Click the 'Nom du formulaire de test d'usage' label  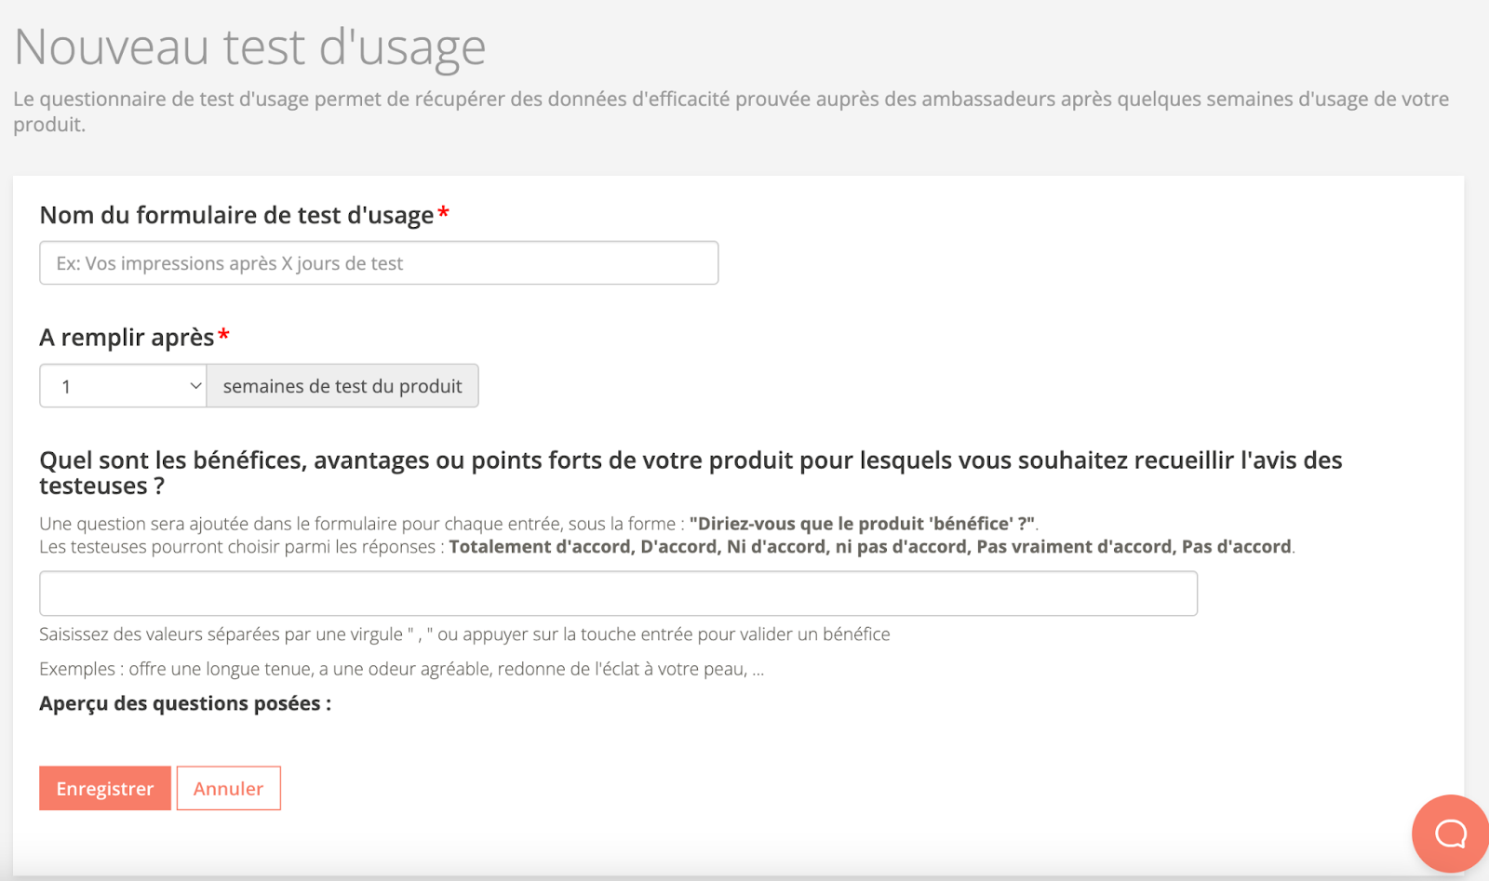(236, 216)
